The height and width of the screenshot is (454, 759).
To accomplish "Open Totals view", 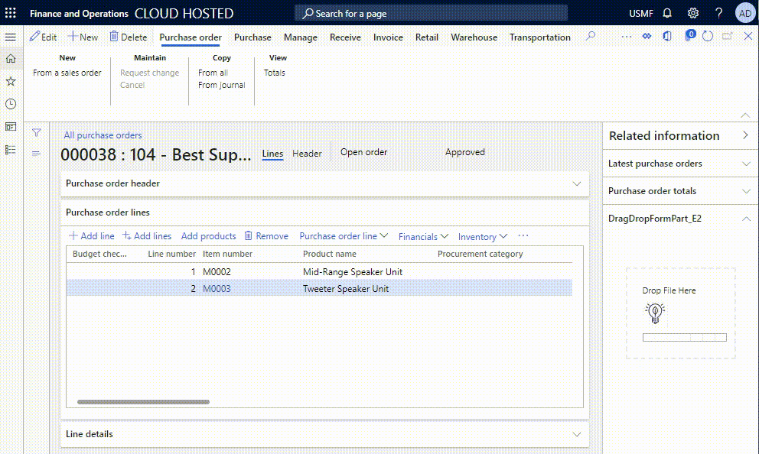I will click(x=275, y=73).
